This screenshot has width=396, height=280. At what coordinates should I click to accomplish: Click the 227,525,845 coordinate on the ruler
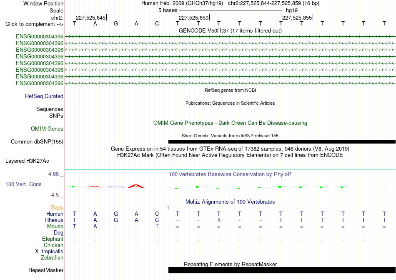tap(91, 18)
